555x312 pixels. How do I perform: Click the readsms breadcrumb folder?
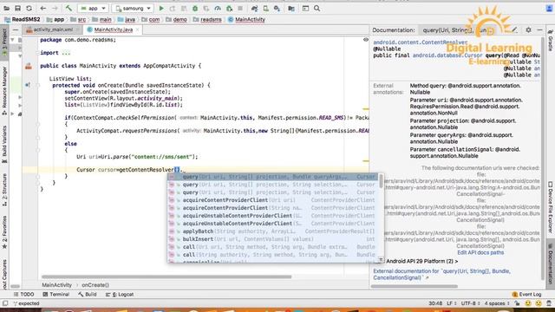pyautogui.click(x=207, y=19)
